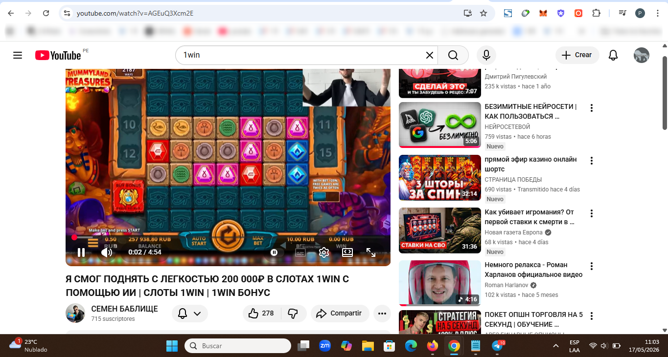Open the YouTube account avatar menu

(642, 55)
